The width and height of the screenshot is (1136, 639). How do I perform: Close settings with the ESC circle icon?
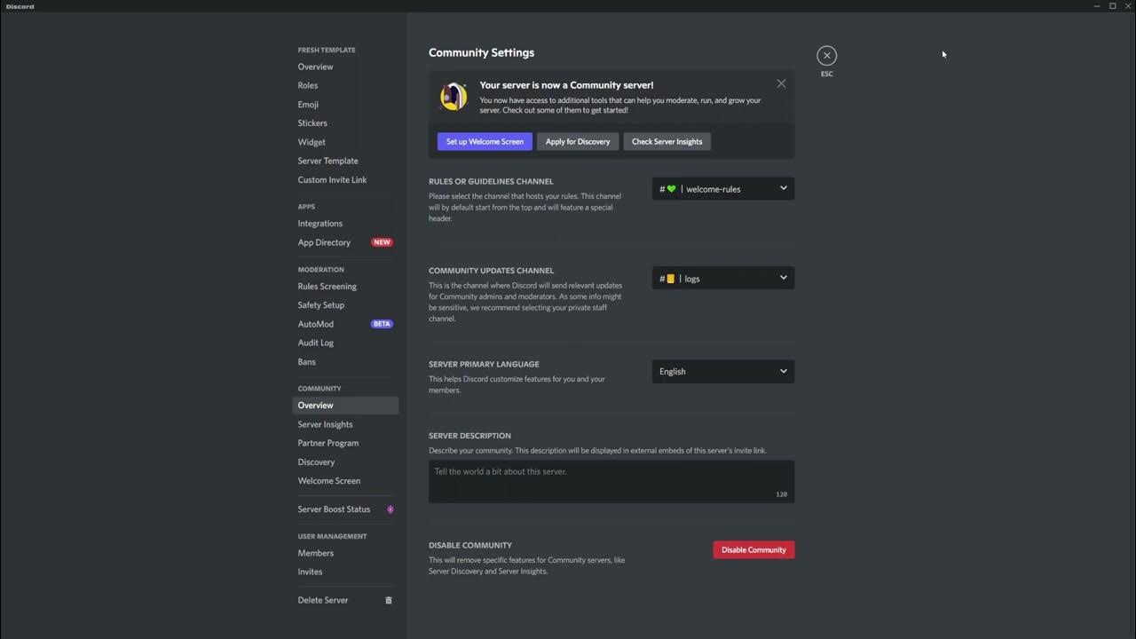pyautogui.click(x=826, y=55)
